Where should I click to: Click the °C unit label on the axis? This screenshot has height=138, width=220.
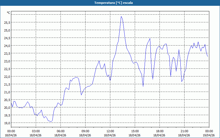tap(8, 13)
